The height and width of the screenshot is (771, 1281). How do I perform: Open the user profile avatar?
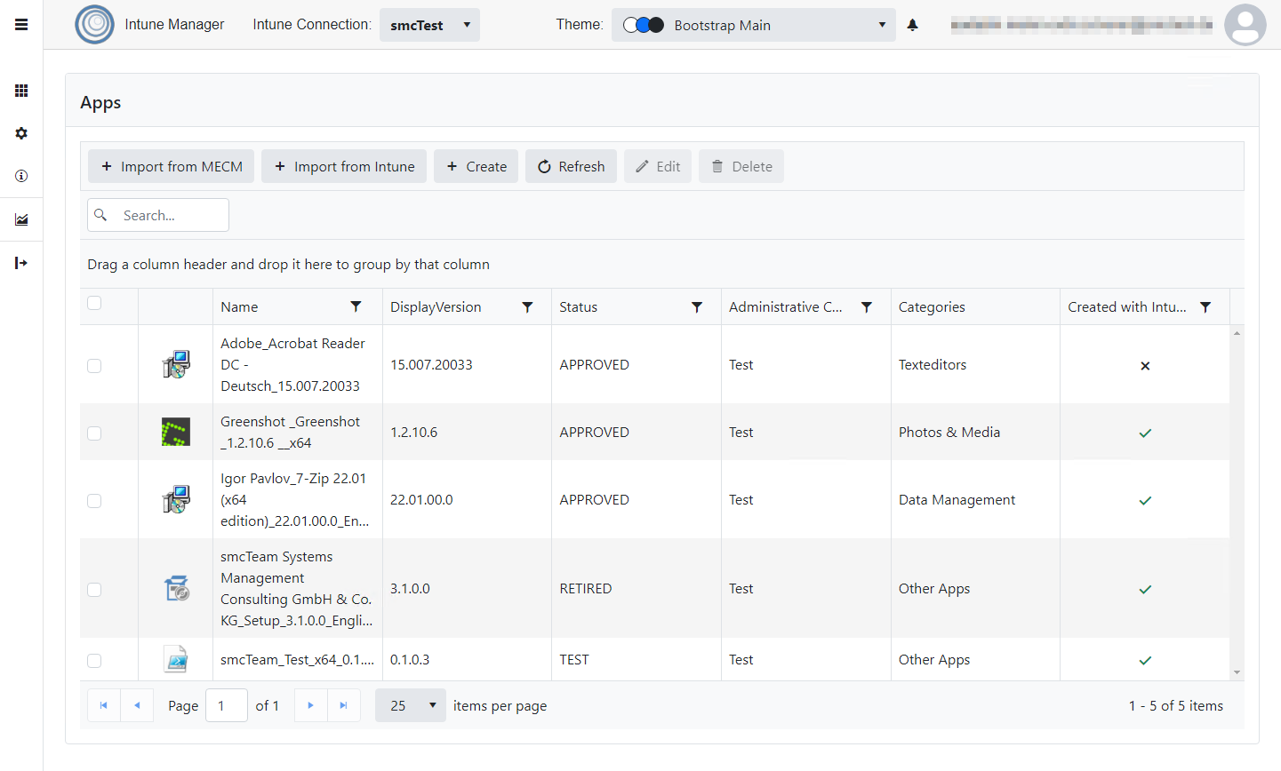pos(1245,25)
